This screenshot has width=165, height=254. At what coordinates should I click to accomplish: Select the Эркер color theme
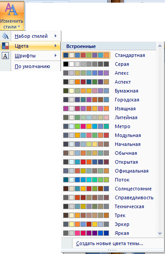pos(109,225)
